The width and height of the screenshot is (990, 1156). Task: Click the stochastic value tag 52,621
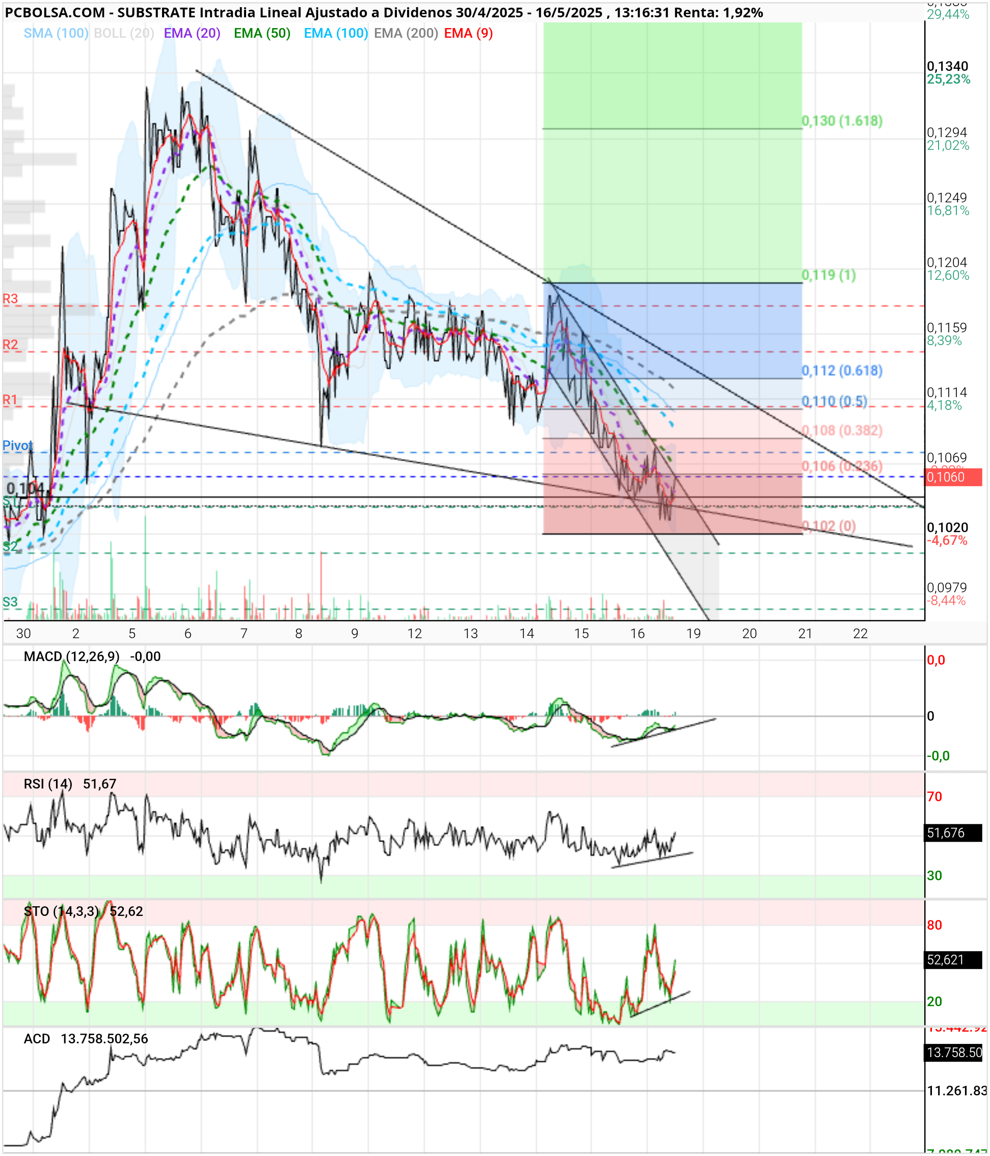[953, 960]
